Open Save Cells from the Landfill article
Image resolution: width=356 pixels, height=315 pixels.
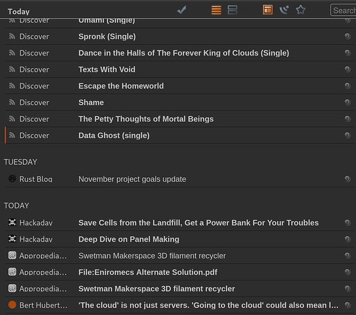[198, 223]
